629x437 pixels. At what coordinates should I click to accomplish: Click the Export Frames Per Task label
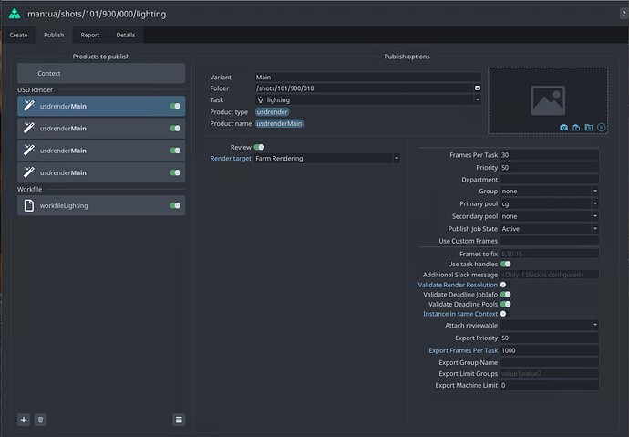click(463, 350)
